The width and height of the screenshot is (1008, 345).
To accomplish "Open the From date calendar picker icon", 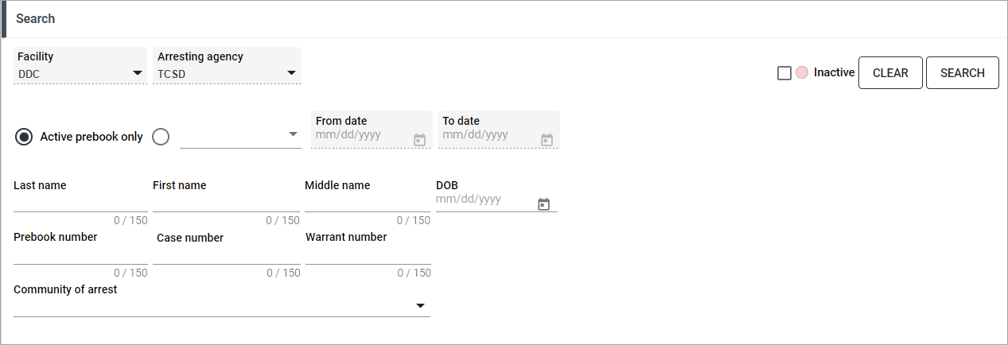I will pyautogui.click(x=420, y=140).
